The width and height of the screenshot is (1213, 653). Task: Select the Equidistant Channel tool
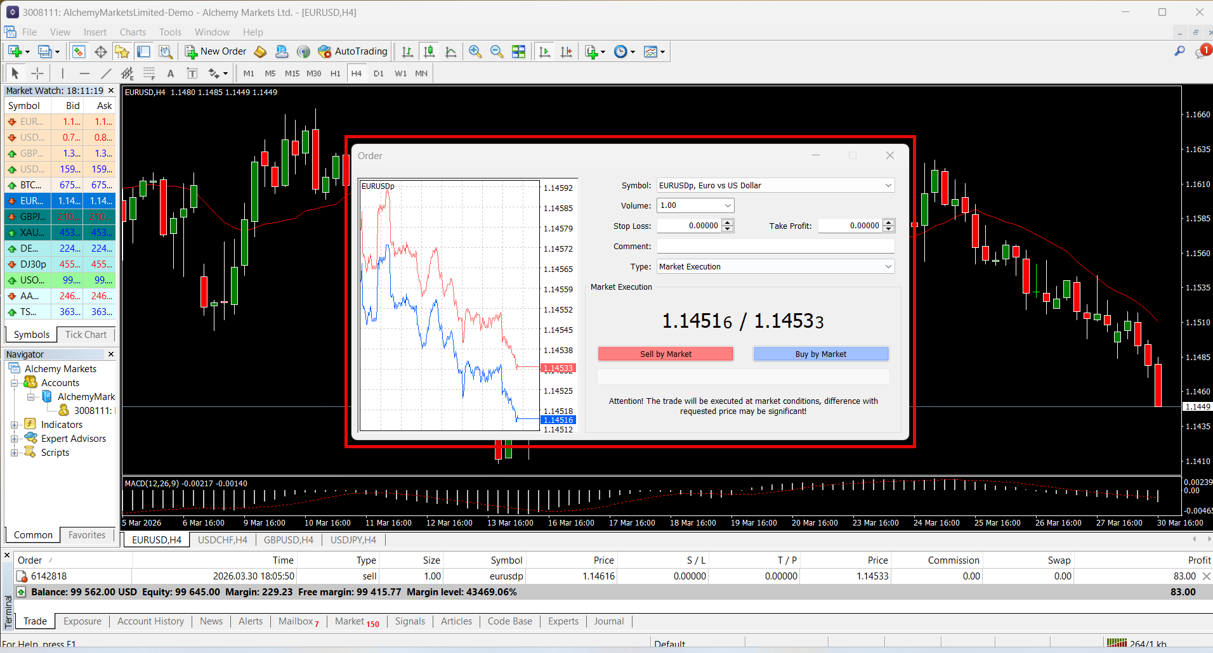coord(128,74)
